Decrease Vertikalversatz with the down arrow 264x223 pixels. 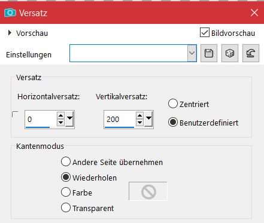tap(139, 123)
